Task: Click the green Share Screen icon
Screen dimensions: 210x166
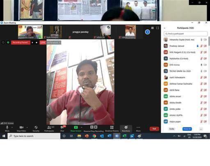Action: 76,127
